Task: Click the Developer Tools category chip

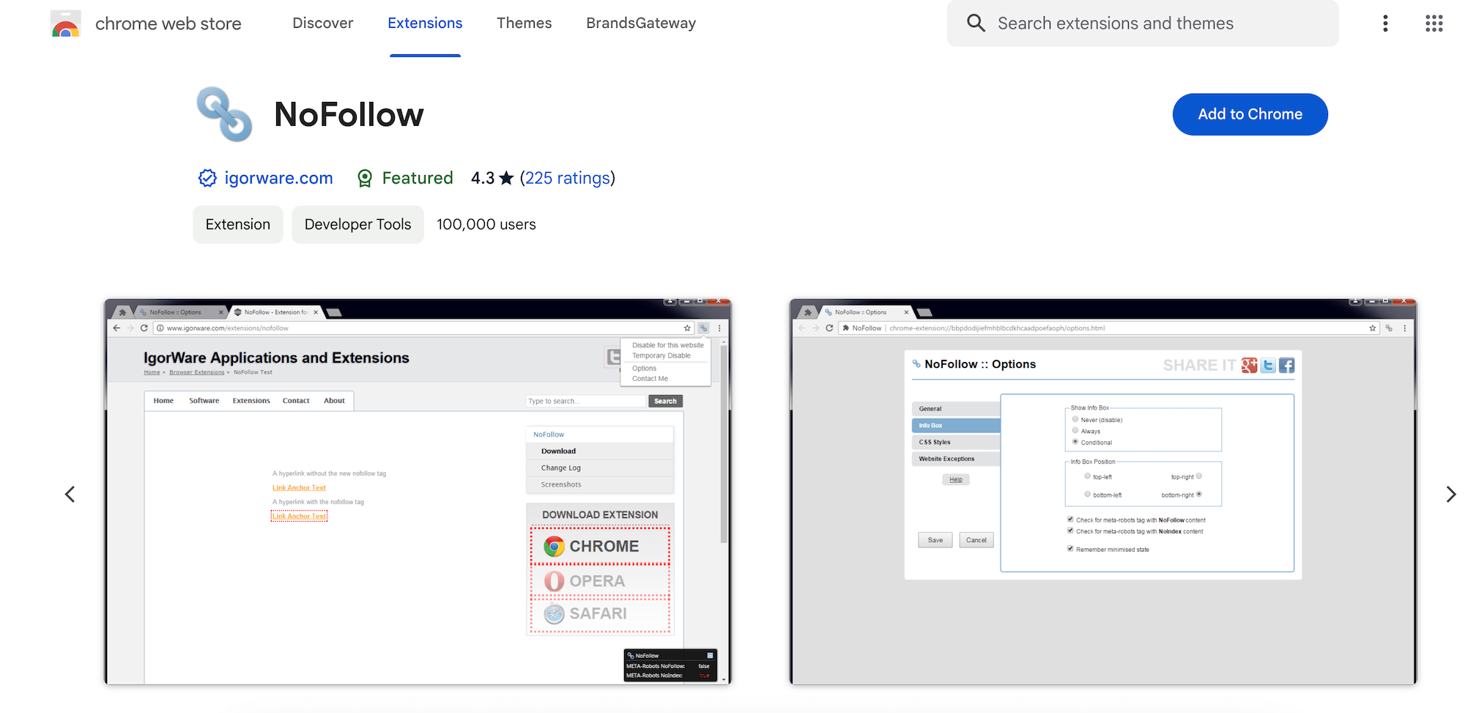Action: click(357, 224)
